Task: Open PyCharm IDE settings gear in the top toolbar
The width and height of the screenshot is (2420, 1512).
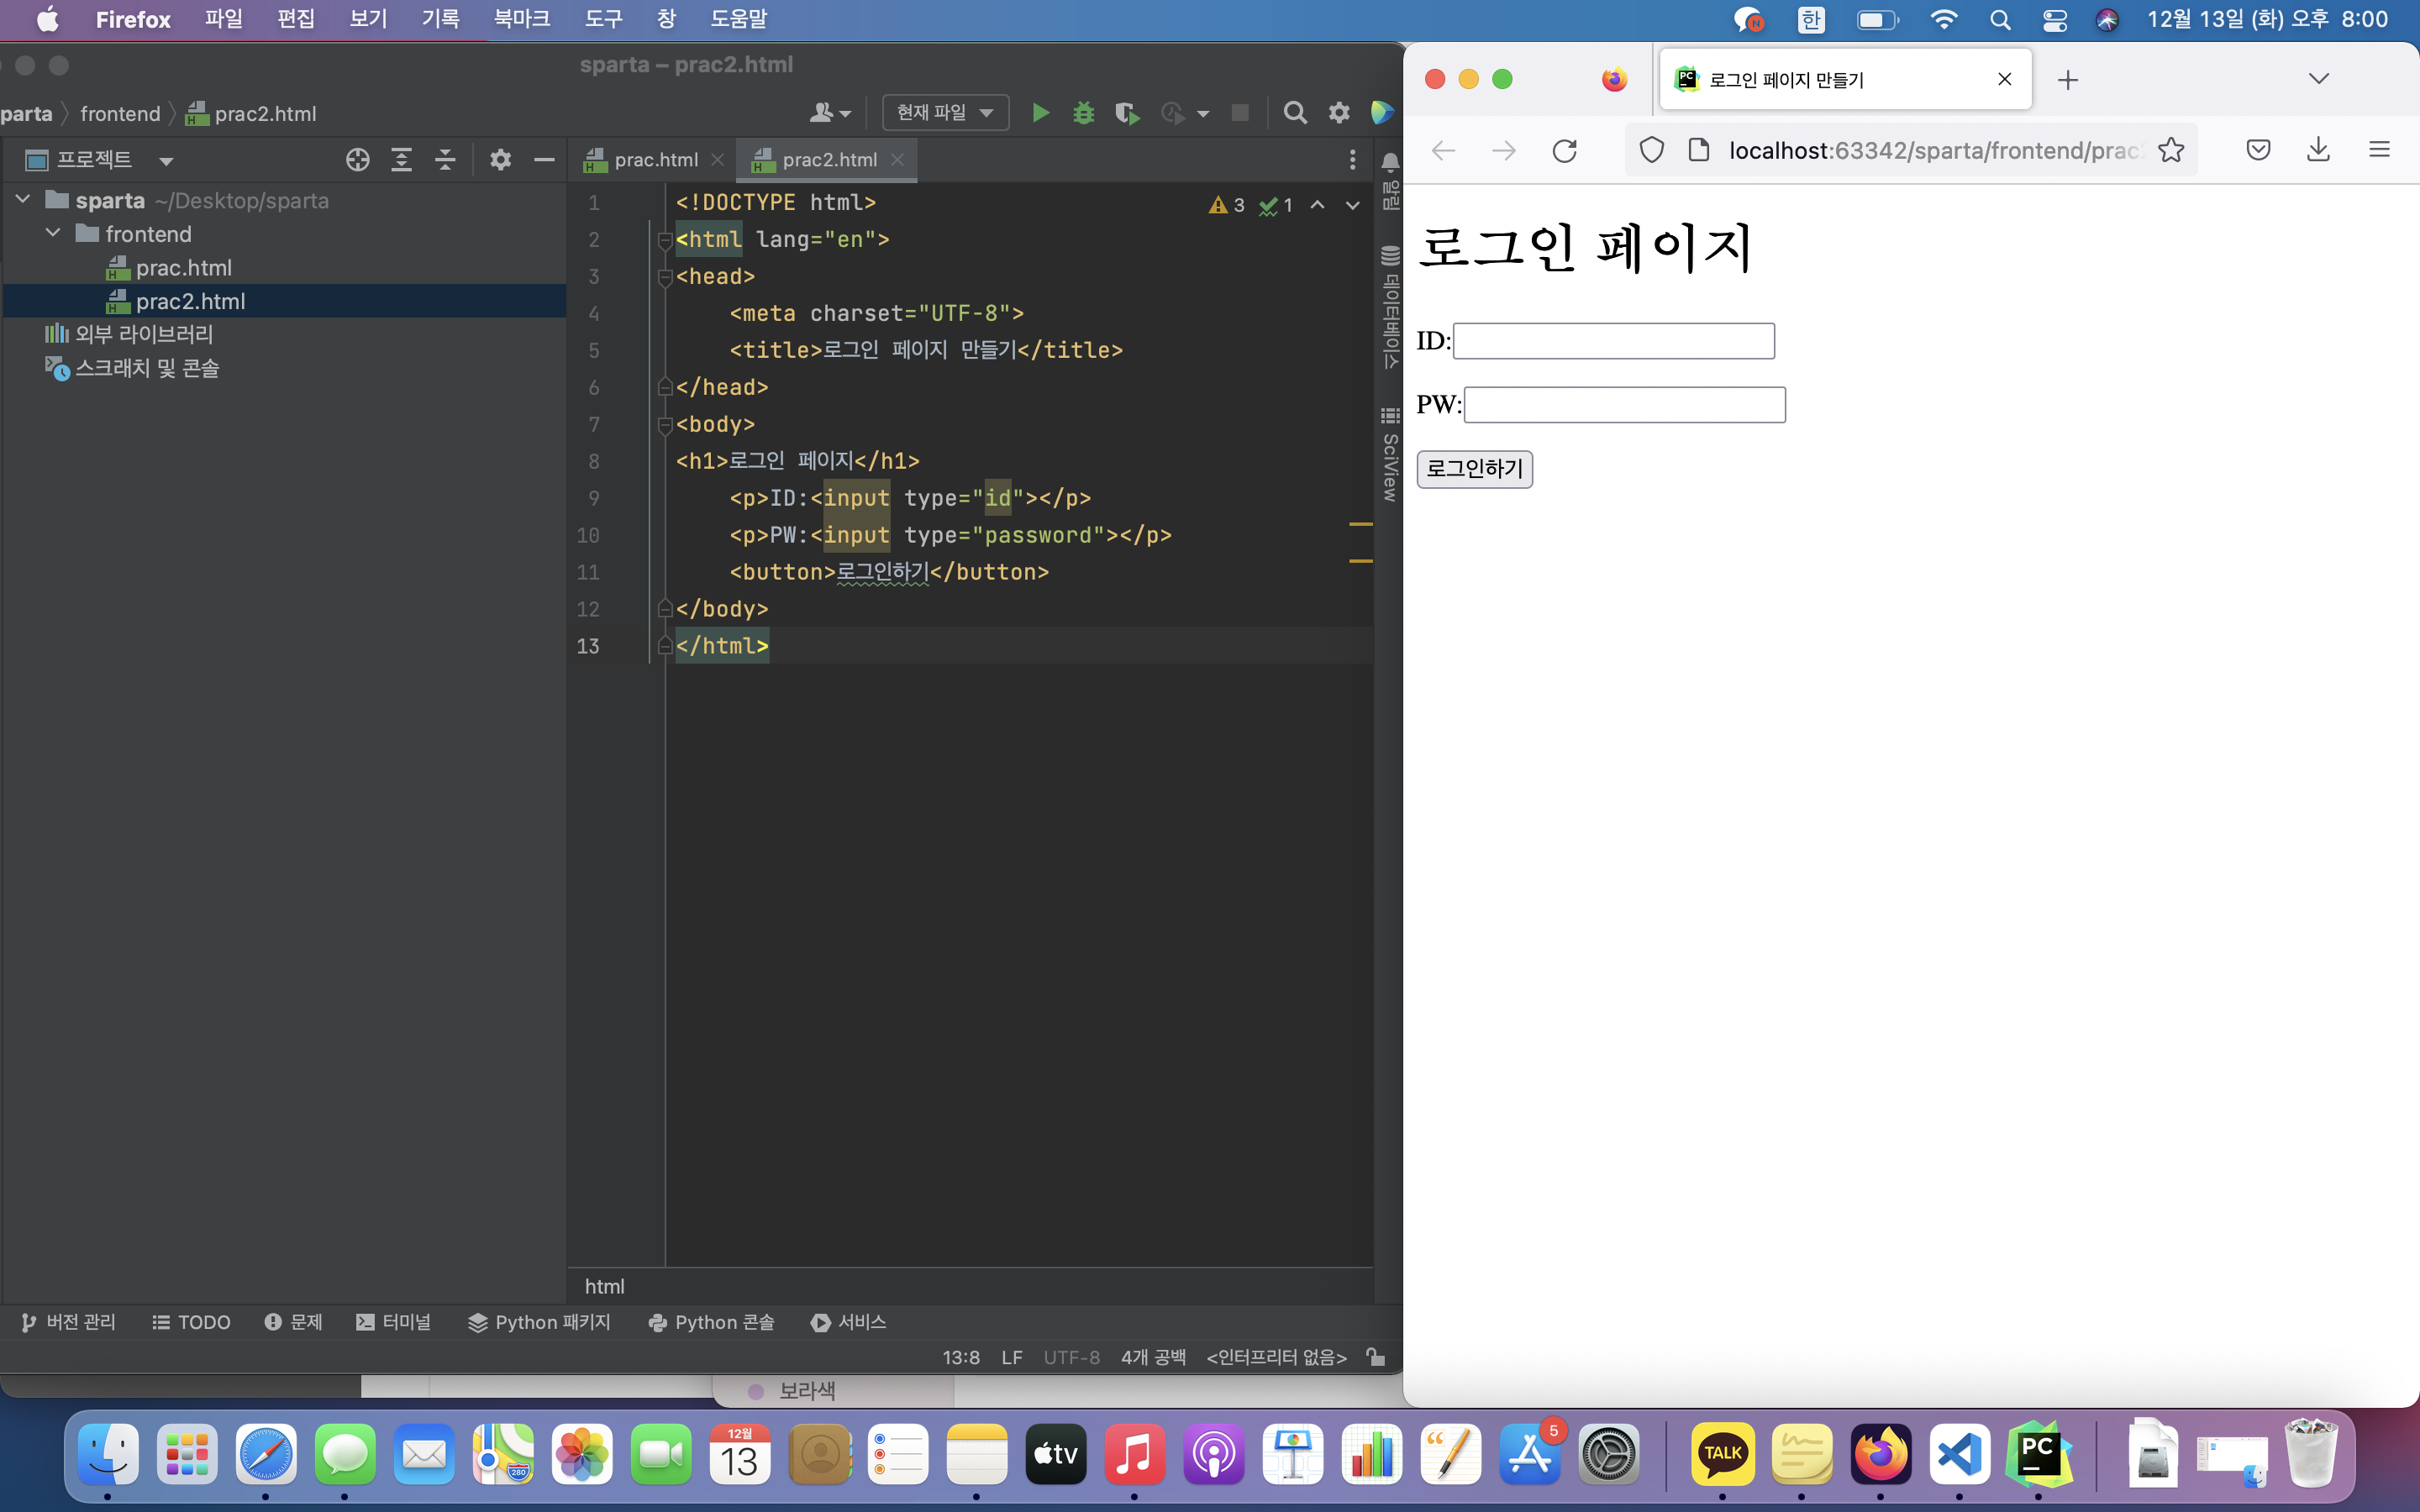Action: pos(1339,112)
